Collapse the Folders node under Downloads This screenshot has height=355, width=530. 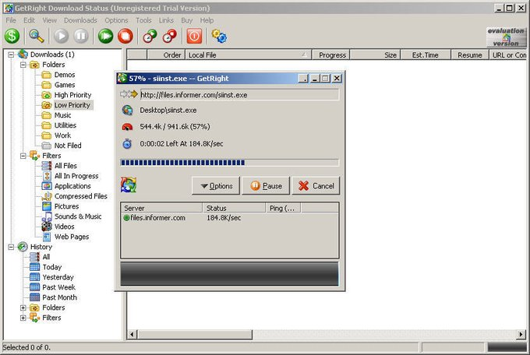point(23,65)
